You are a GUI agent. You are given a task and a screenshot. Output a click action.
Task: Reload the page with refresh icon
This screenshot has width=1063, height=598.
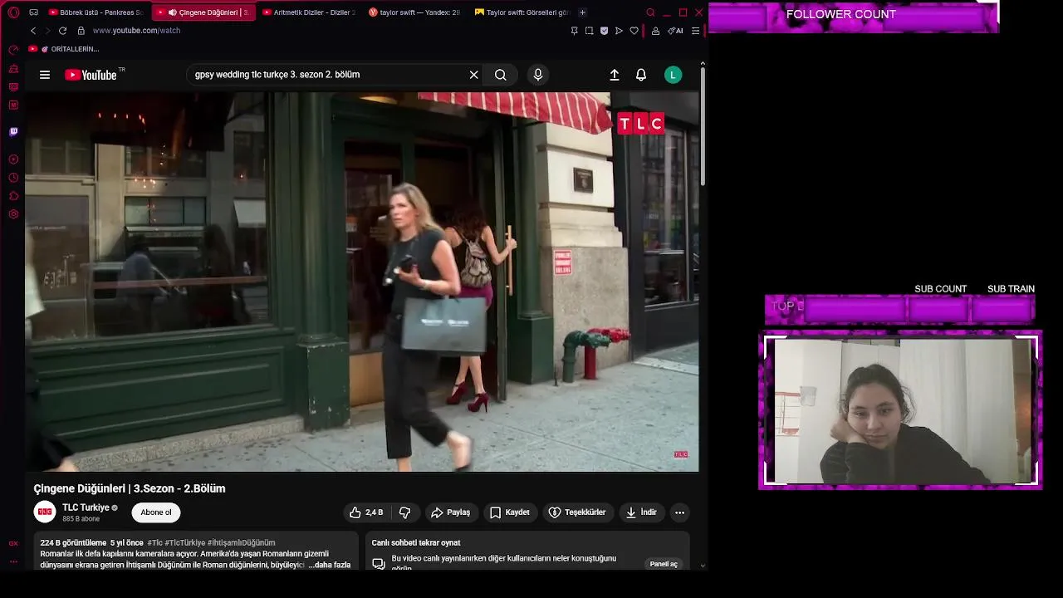click(62, 31)
